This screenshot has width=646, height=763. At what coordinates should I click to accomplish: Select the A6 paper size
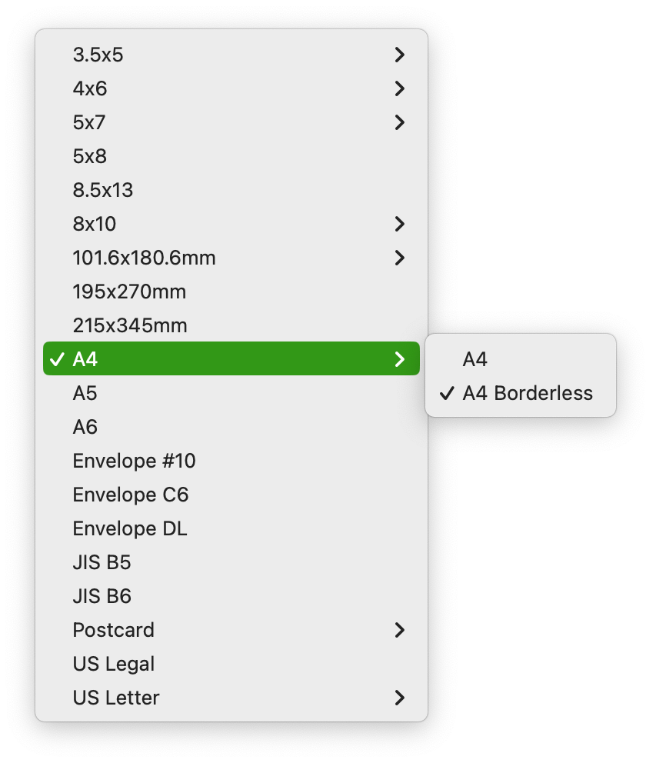pyautogui.click(x=85, y=427)
